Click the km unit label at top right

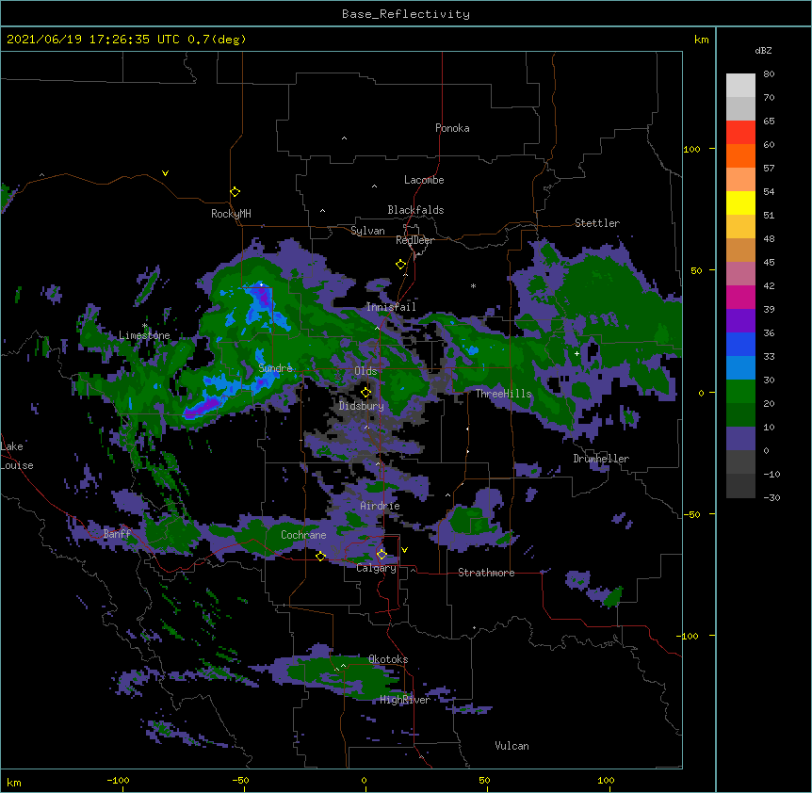[702, 40]
